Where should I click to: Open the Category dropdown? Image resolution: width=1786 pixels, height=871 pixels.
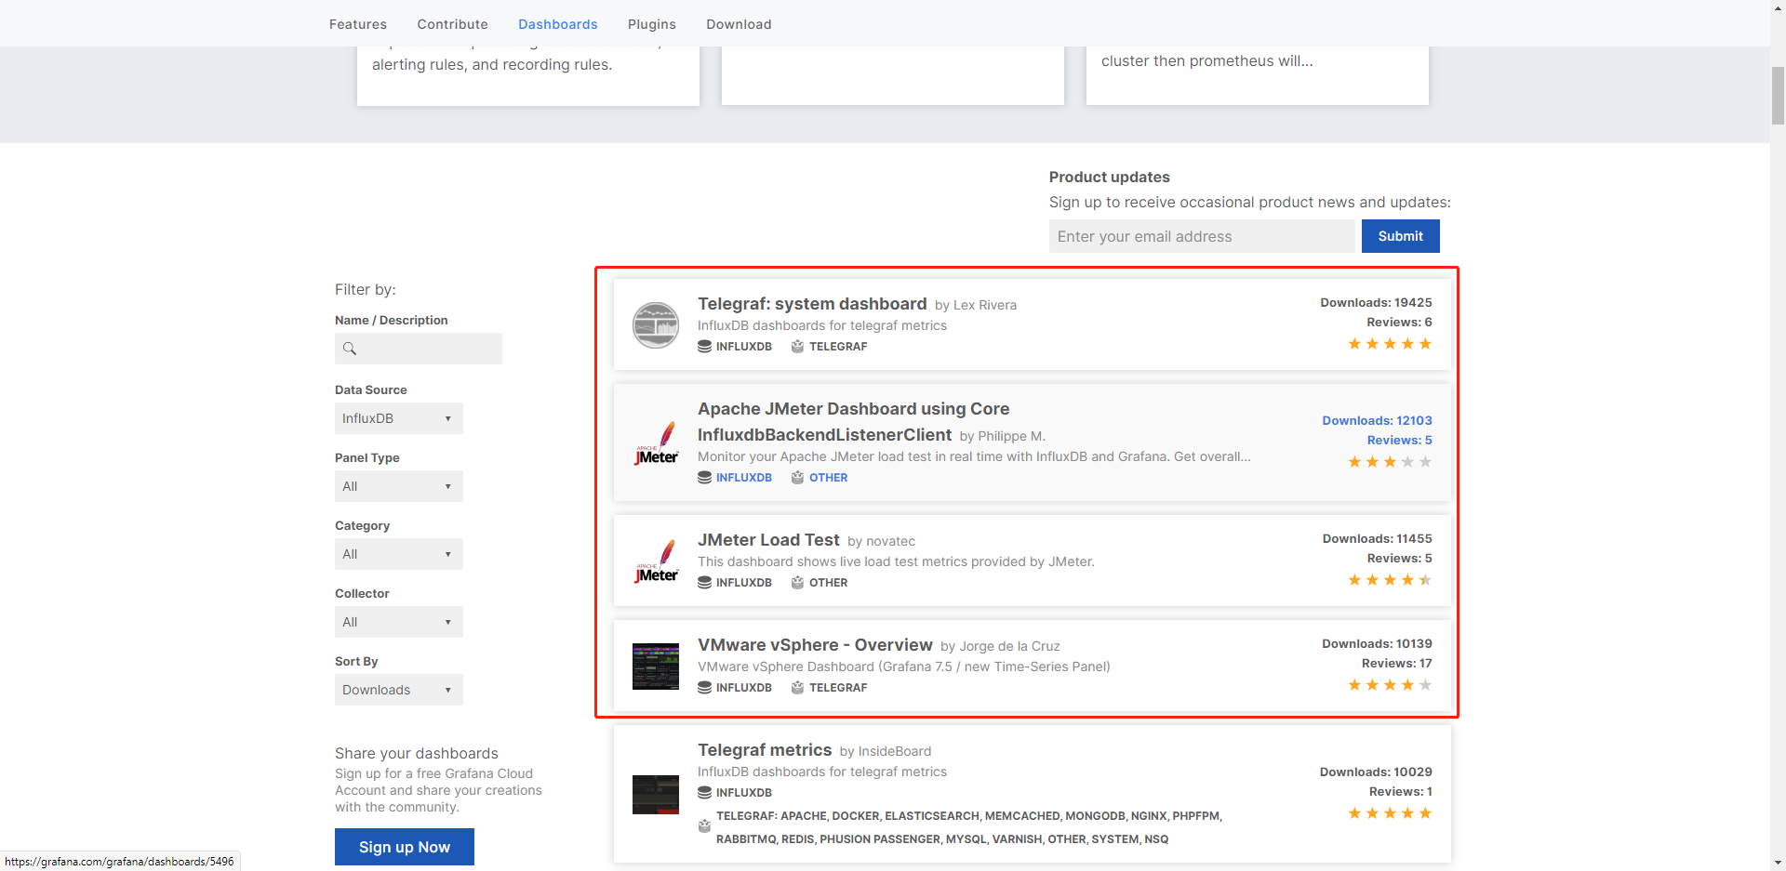point(398,554)
